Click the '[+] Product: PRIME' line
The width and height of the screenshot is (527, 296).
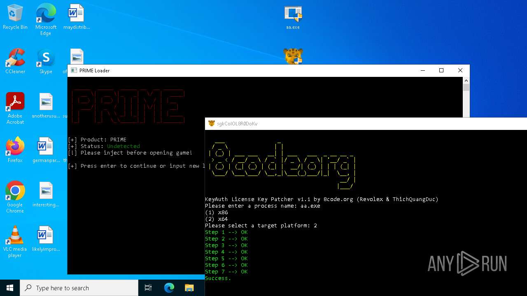click(97, 139)
